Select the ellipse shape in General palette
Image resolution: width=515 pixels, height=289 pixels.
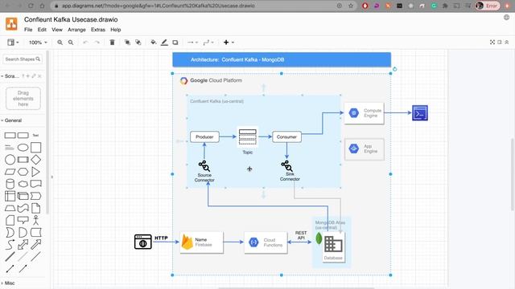click(x=23, y=148)
